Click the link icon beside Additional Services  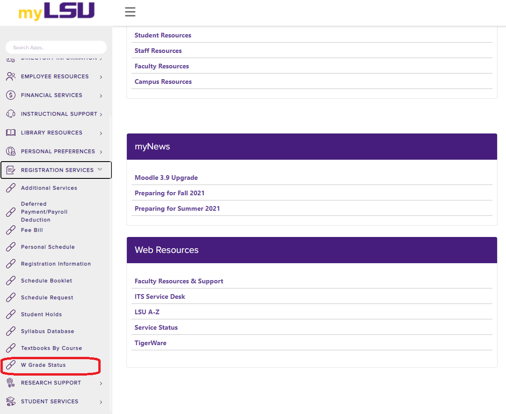pyautogui.click(x=11, y=188)
